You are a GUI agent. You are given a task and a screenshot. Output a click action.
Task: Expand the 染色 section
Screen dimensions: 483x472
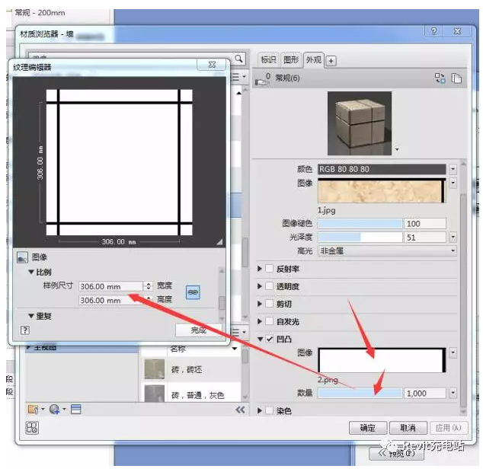click(260, 410)
